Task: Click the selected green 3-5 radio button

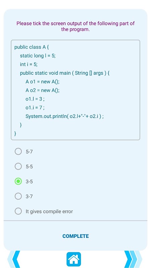Action: (18, 181)
